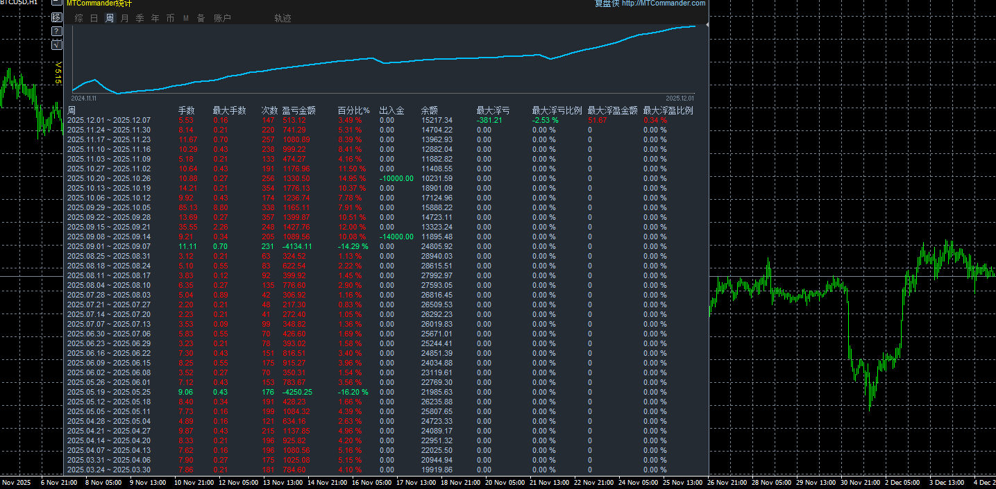The image size is (996, 489).
Task: Open the 季 quarterly statistics tab
Action: [140, 19]
